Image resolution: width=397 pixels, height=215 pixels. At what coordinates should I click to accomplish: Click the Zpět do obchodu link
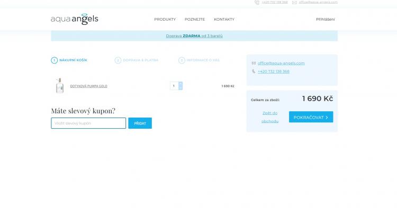tap(270, 117)
